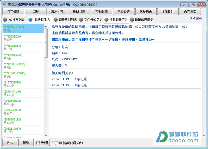Open 2014-04-22 chat record entry
Screen dimensions: 208x149
coord(69,85)
